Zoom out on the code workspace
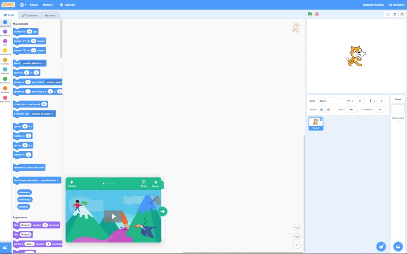The image size is (407, 254). [x=297, y=237]
